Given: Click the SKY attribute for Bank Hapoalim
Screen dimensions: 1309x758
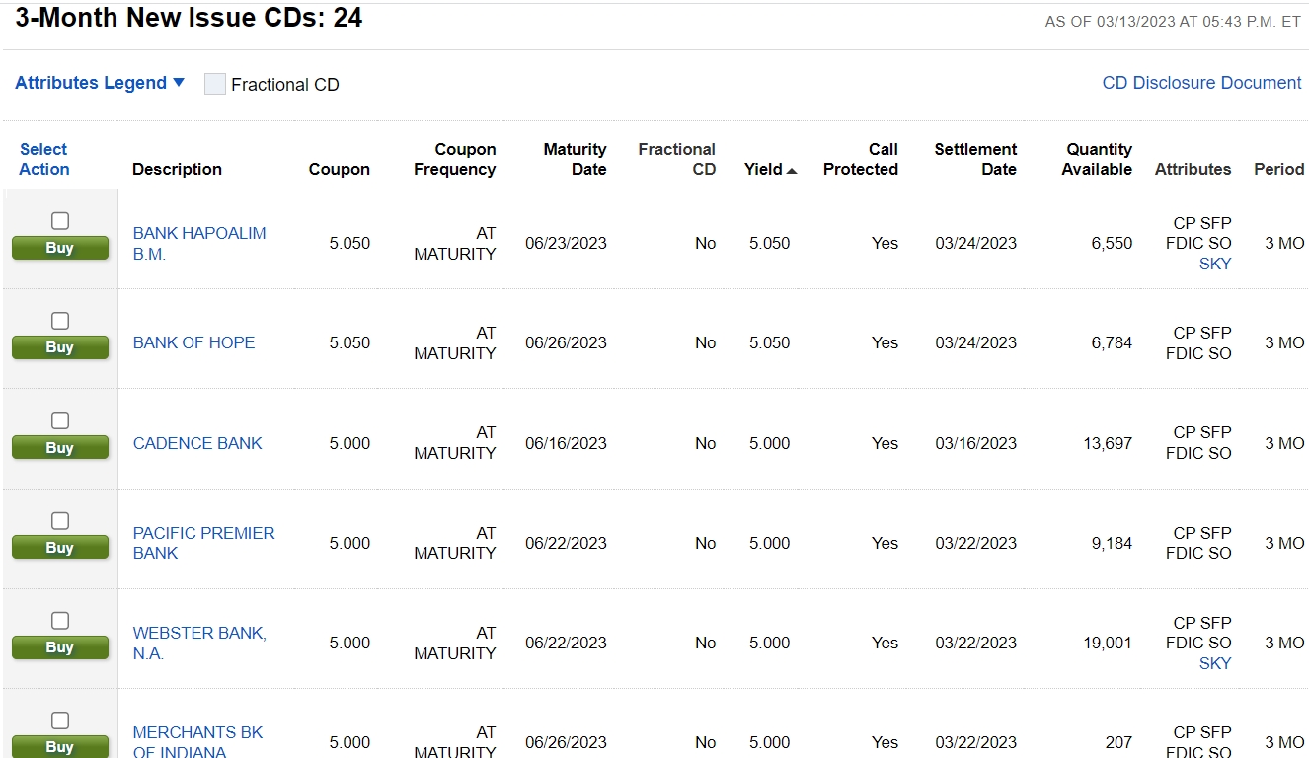Looking at the screenshot, I should [1215, 264].
